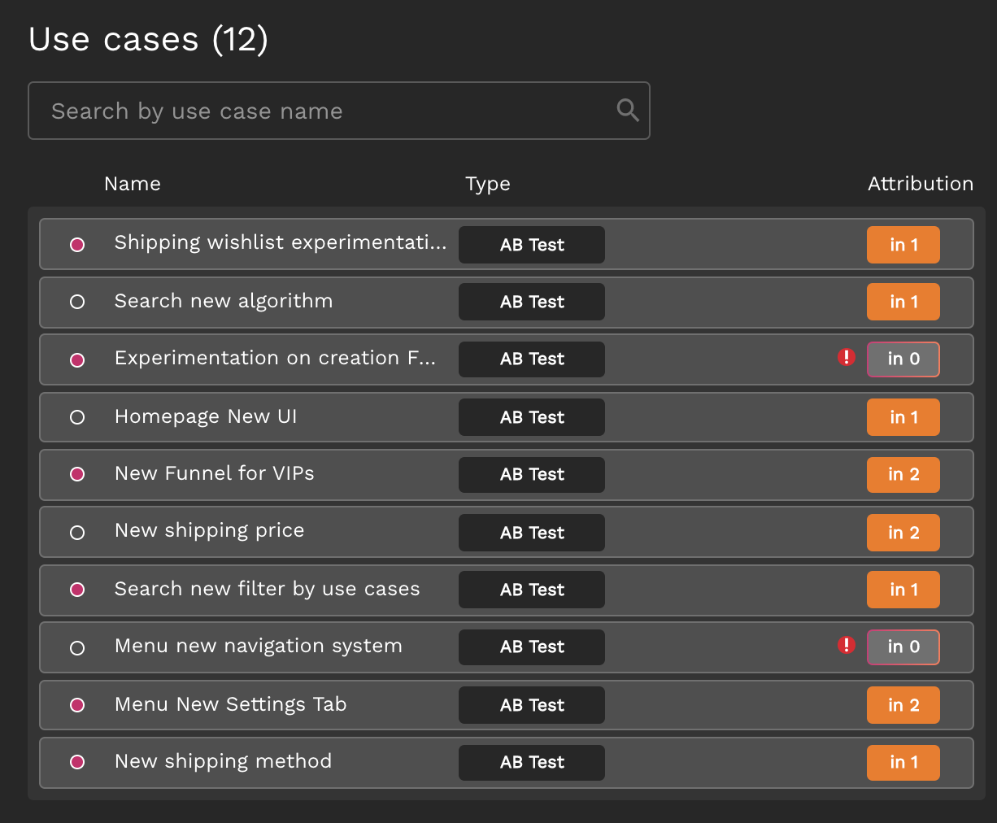Toggle status dot for New Funnel for VIPs
Image resolution: width=997 pixels, height=823 pixels.
[77, 474]
